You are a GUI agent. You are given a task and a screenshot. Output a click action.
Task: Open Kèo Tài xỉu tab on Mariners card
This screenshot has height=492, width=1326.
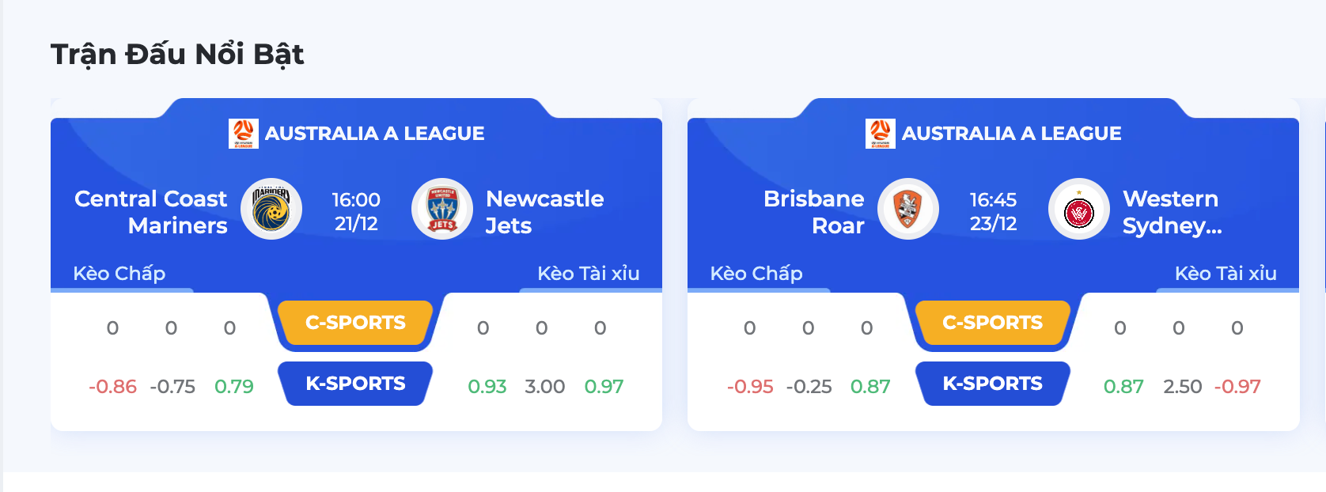(589, 274)
